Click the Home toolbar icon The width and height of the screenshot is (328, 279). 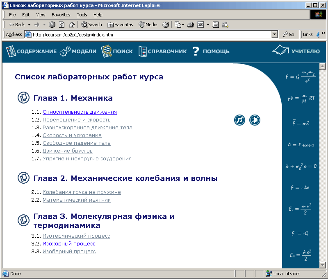click(x=72, y=25)
